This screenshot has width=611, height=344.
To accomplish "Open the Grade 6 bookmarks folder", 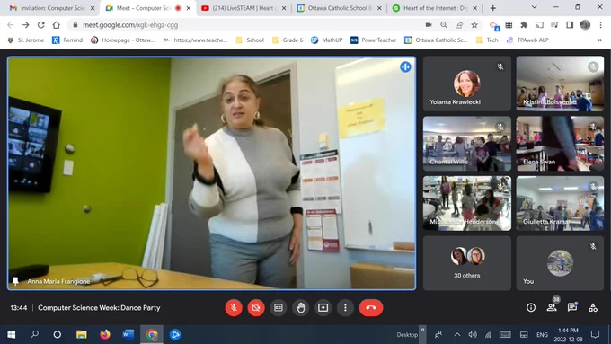I will [x=288, y=40].
